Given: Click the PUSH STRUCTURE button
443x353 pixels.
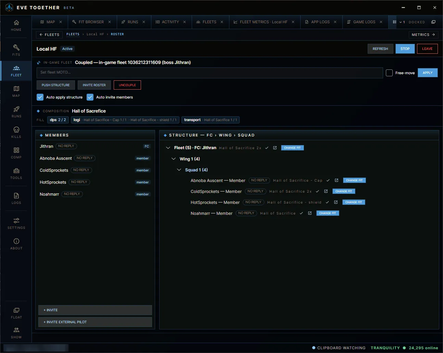Looking at the screenshot, I should click(56, 85).
